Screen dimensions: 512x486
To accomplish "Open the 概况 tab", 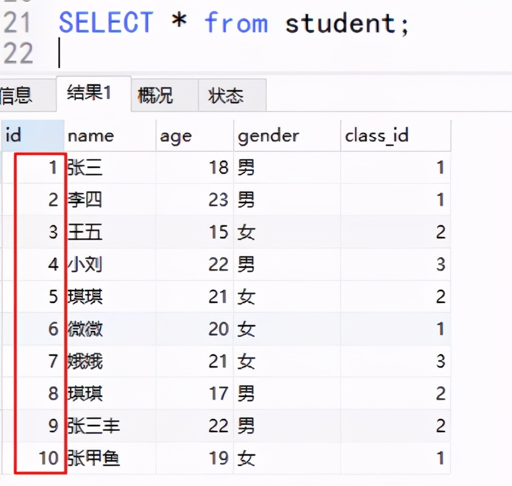I will pyautogui.click(x=165, y=95).
